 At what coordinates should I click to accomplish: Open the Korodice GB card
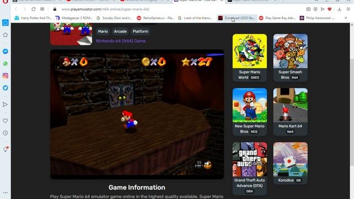click(290, 163)
